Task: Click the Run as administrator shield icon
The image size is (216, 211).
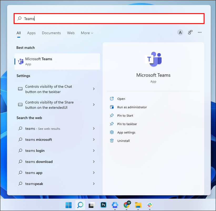Action: click(x=112, y=107)
